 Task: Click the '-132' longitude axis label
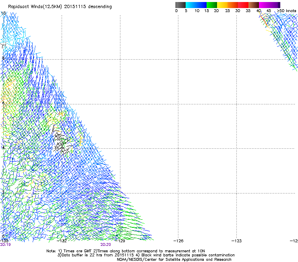(62, 241)
